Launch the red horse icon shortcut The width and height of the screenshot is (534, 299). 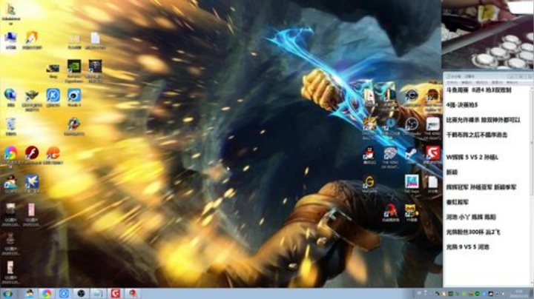[x=390, y=211]
